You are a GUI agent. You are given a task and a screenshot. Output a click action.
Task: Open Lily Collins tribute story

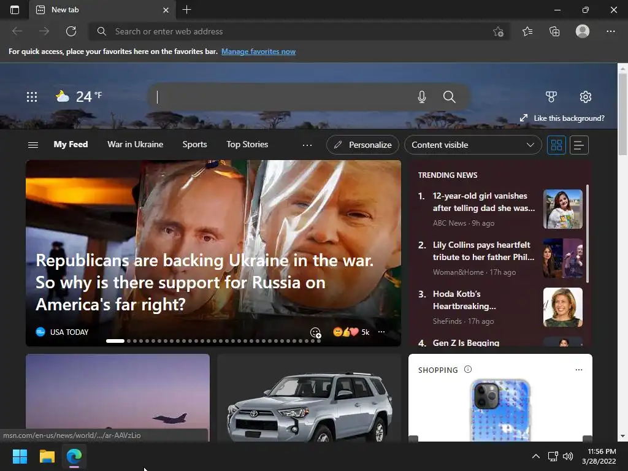(x=483, y=251)
